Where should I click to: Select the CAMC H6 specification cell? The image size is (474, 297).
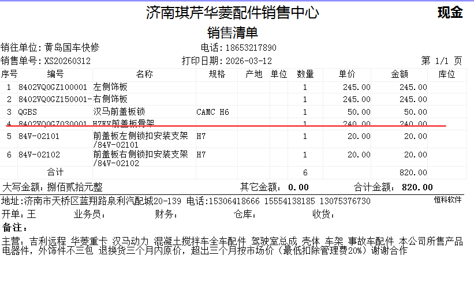tap(212, 111)
